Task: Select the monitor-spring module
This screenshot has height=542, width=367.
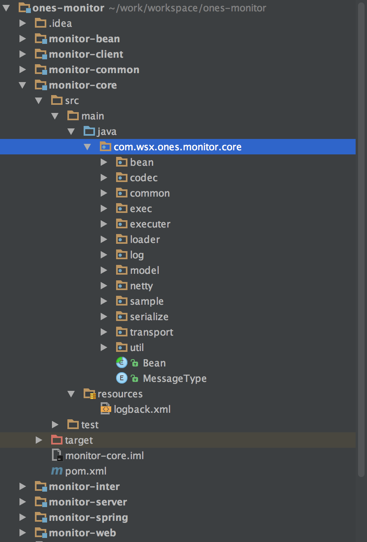Action: (x=89, y=517)
